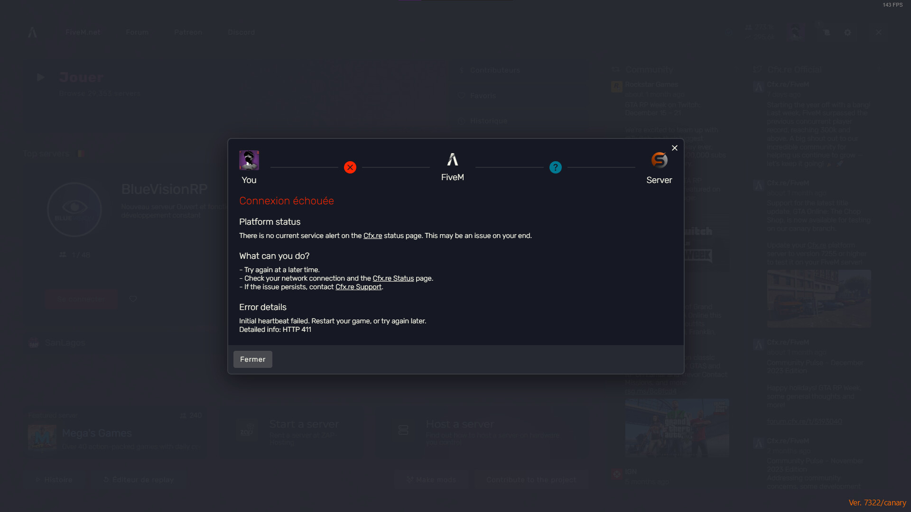Click the blue question mark status icon
This screenshot has height=512, width=911.
click(x=556, y=167)
